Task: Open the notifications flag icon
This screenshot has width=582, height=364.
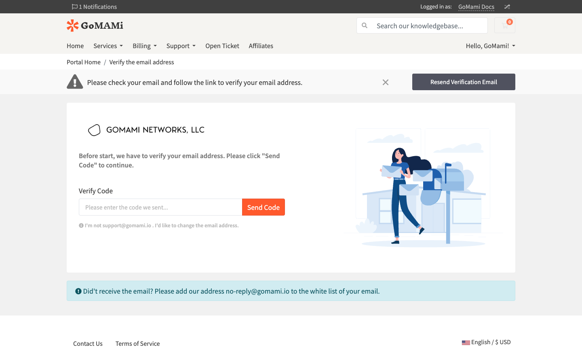Action: click(74, 7)
